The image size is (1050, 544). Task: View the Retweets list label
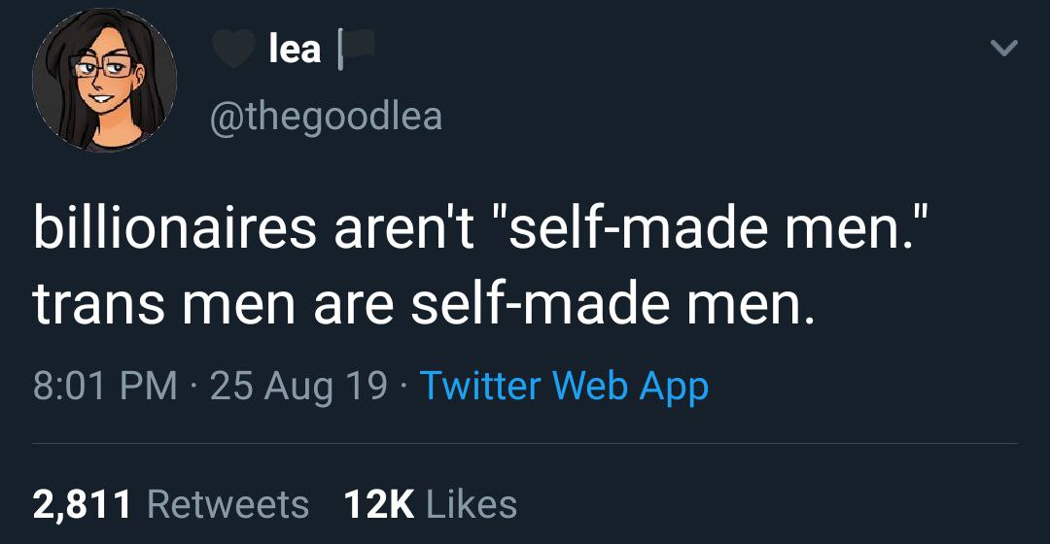227,504
